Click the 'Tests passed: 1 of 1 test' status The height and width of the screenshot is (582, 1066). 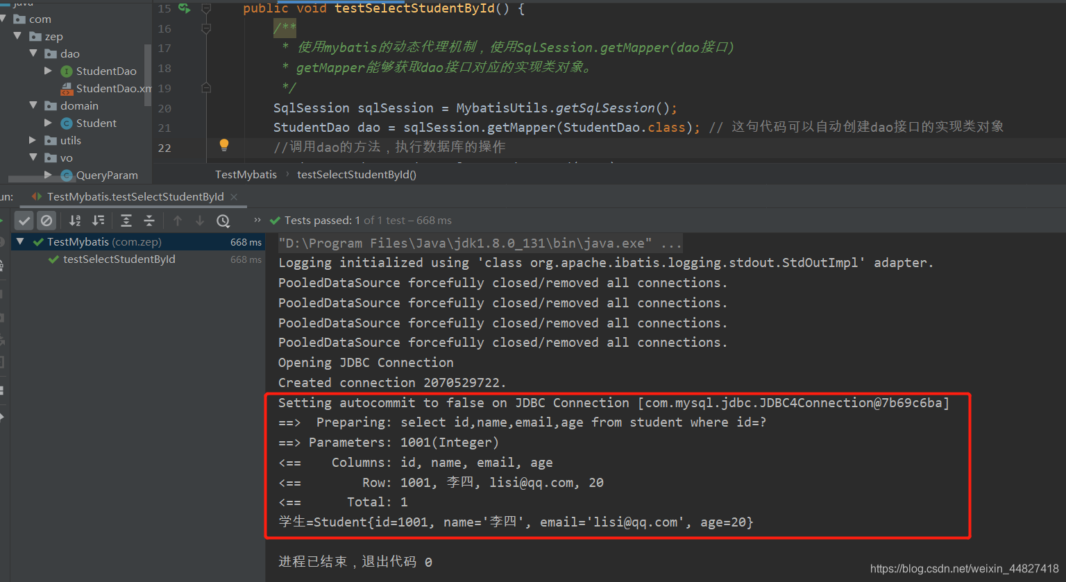pyautogui.click(x=368, y=220)
